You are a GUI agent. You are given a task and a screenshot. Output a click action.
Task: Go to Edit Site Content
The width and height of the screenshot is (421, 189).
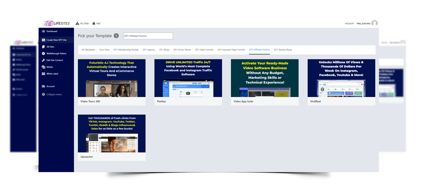coord(56,60)
